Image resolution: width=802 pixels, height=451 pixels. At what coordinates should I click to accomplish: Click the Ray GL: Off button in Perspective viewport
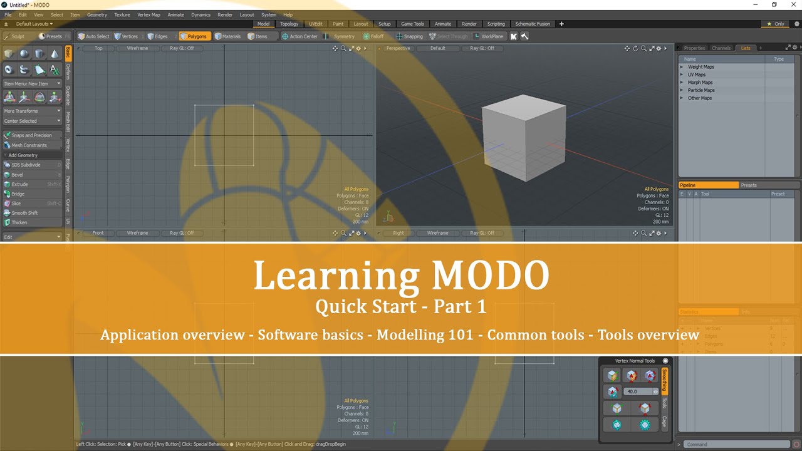click(482, 48)
